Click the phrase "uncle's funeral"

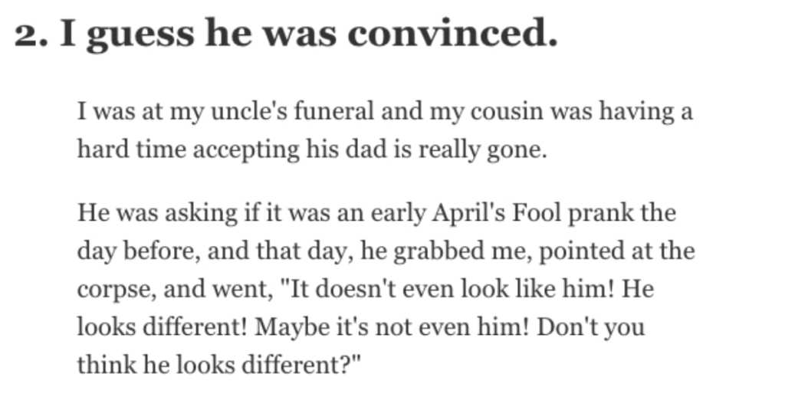point(292,110)
